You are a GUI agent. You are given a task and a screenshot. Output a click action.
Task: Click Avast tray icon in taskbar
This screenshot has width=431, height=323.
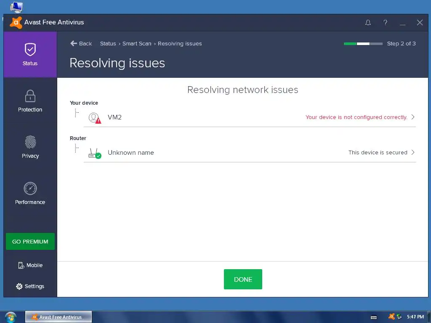(391, 317)
